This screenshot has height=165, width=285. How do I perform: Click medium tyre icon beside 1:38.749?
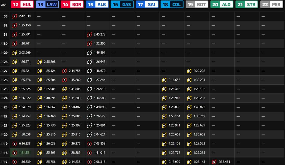189,116
